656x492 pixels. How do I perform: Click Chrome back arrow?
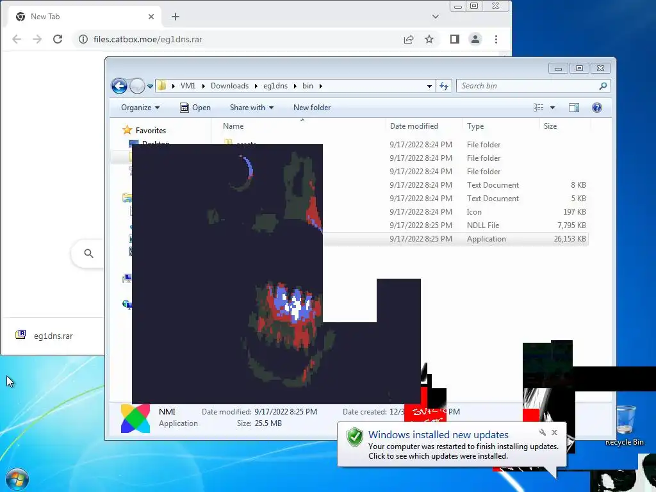(17, 39)
